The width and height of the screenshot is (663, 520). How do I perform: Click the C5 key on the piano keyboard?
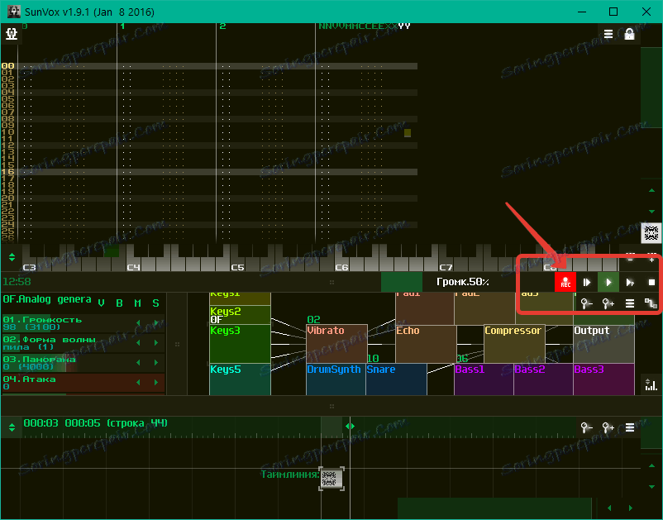pyautogui.click(x=237, y=265)
